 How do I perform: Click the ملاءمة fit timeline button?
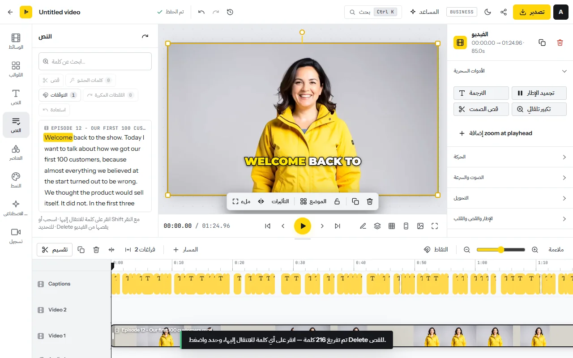[556, 250]
